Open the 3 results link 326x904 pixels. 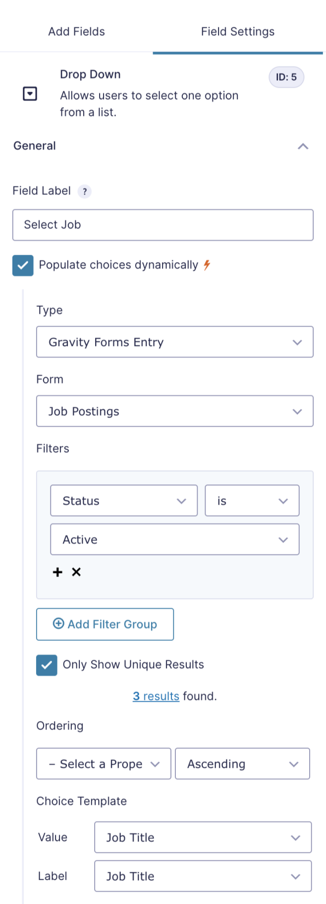(x=156, y=696)
